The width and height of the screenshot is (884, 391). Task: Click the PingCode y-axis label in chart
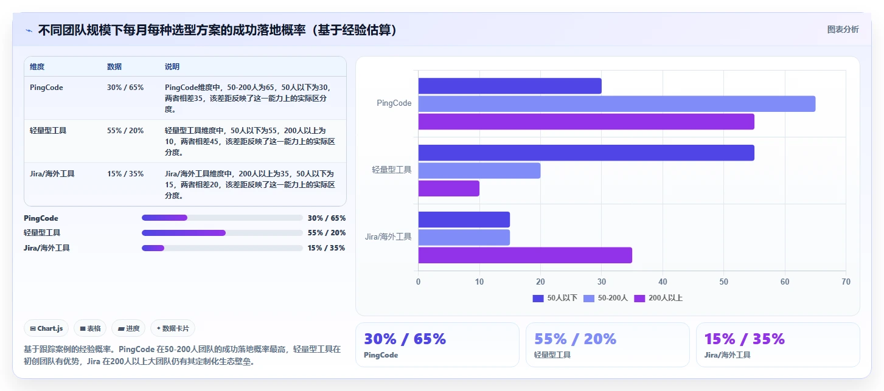394,103
